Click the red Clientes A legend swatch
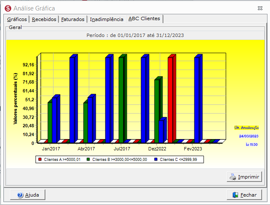Viewport: 270px width, 205px height. [40, 159]
